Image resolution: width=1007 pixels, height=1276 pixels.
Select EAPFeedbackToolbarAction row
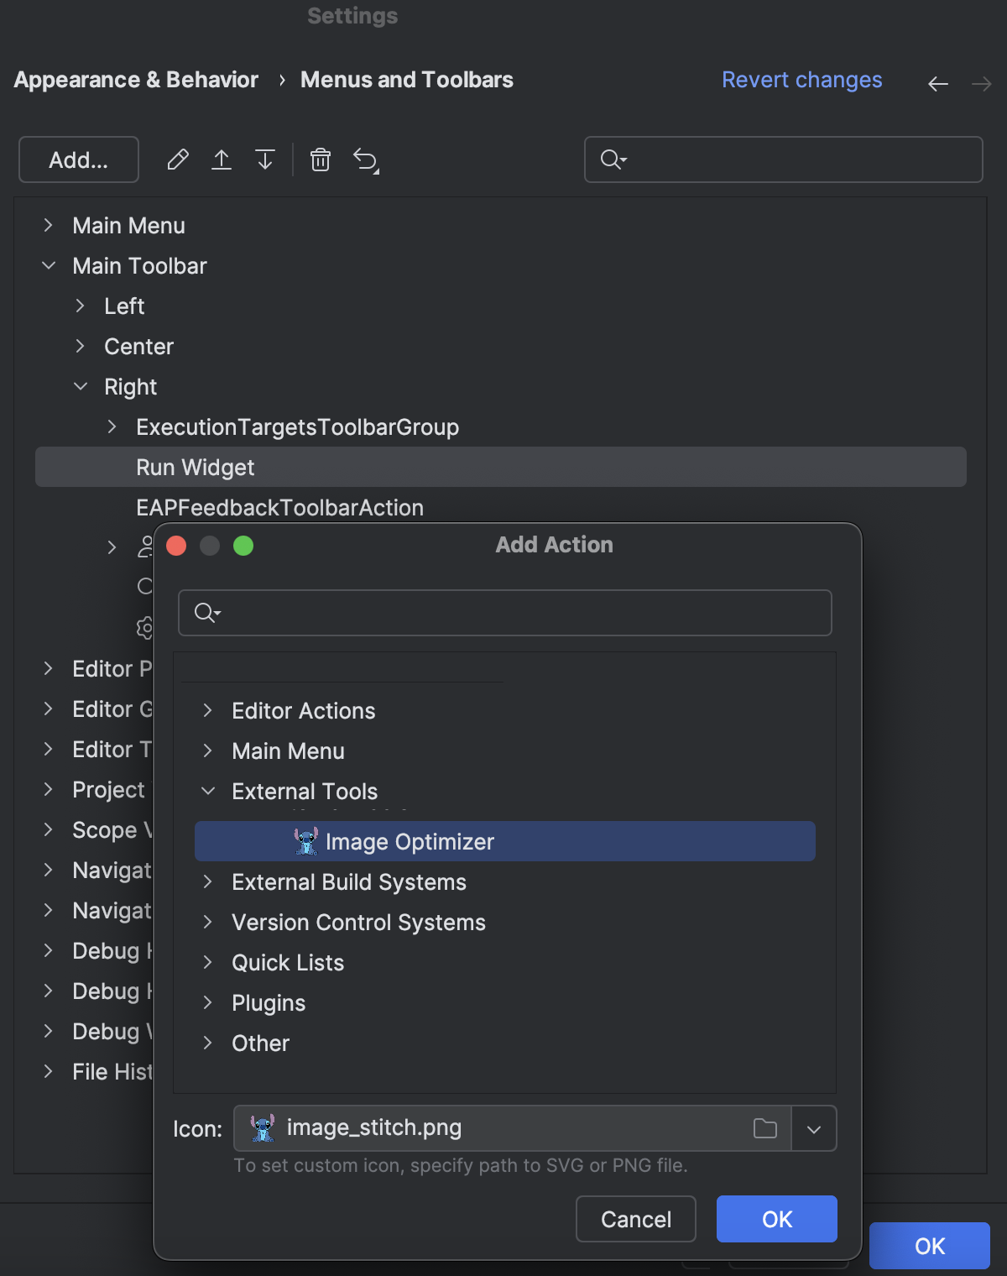[x=501, y=507]
